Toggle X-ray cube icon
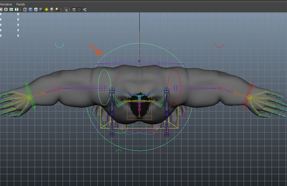 [x=74, y=9]
